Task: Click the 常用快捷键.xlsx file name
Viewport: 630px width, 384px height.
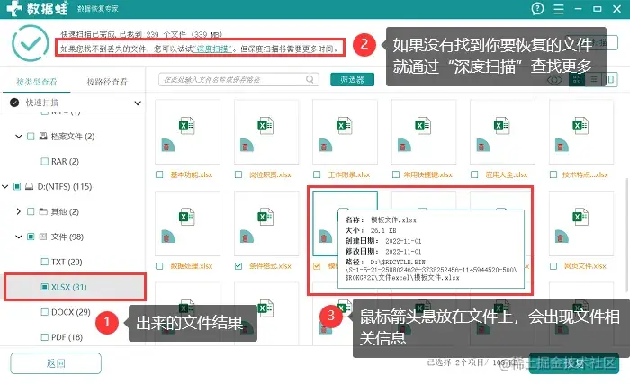Action: pos(428,174)
